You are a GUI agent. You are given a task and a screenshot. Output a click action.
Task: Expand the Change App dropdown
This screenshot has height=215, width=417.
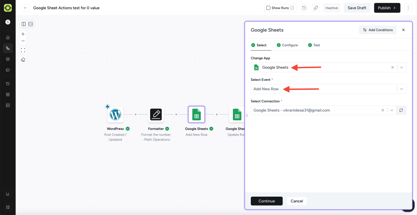[402, 67]
